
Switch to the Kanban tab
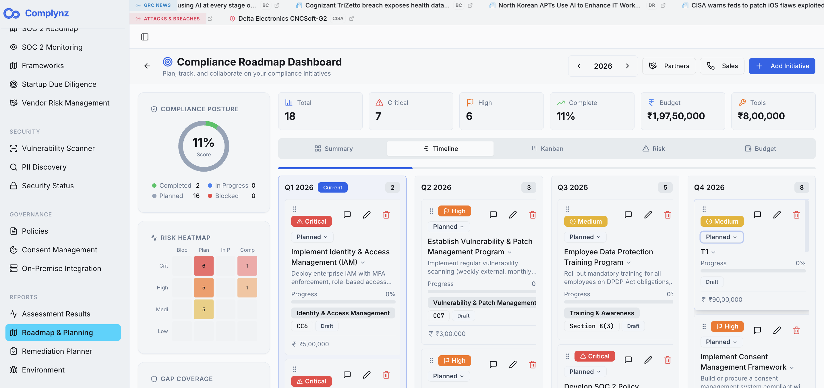coord(548,149)
